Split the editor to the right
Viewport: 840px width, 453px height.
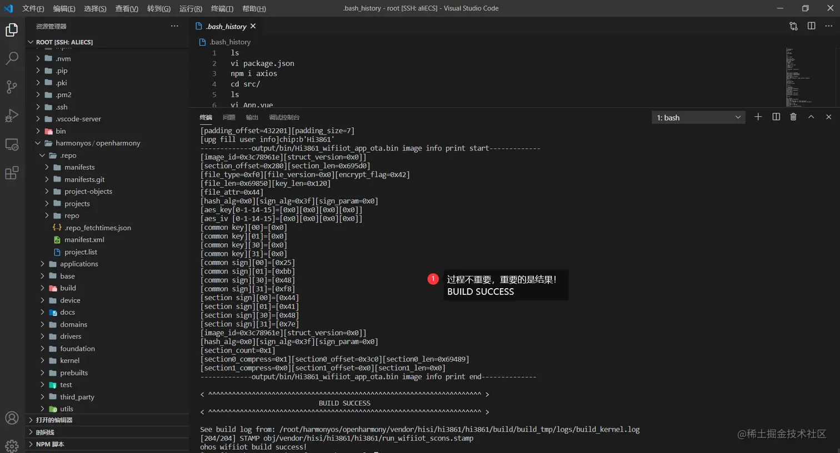point(811,26)
